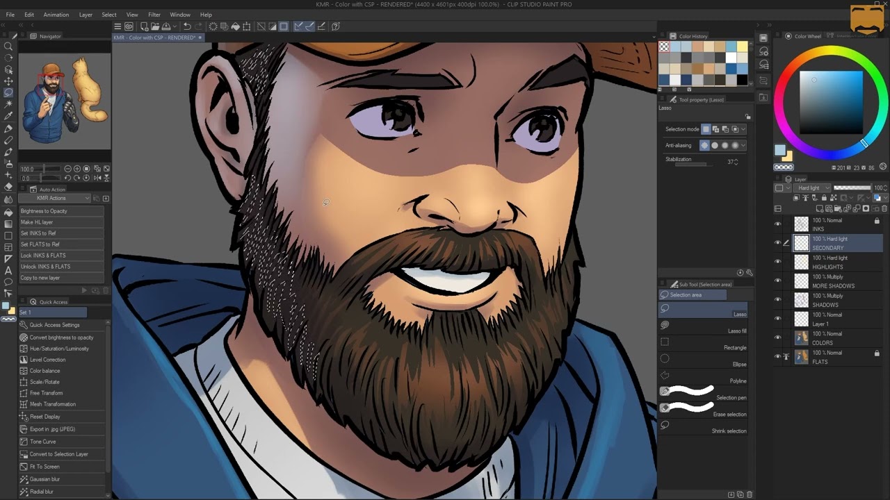Expand the Anti-aliasing options arrow
890x500 pixels.
pyautogui.click(x=743, y=145)
